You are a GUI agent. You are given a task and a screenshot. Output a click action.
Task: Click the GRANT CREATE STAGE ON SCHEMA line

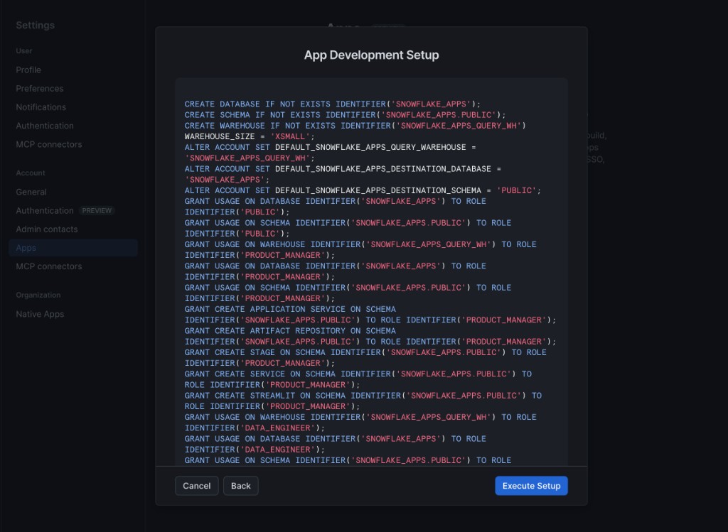tap(365, 352)
